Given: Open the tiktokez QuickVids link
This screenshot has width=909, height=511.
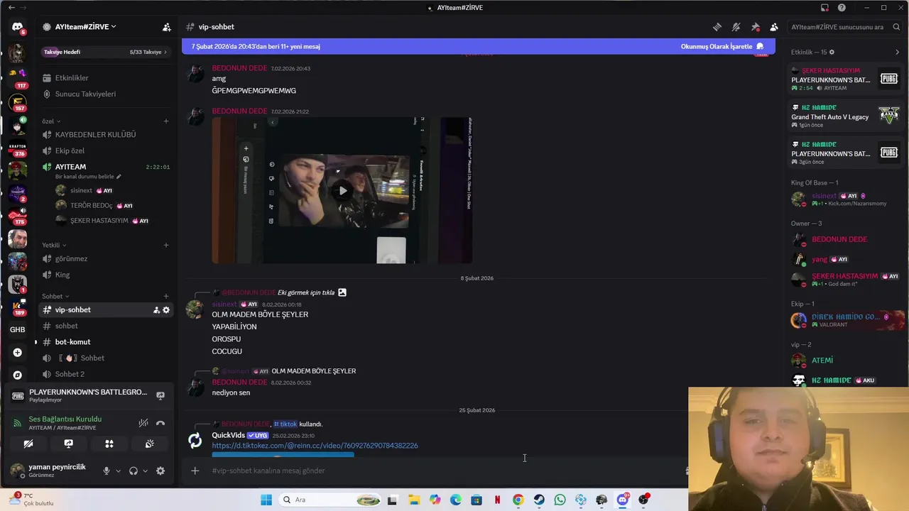Looking at the screenshot, I should 315,446.
